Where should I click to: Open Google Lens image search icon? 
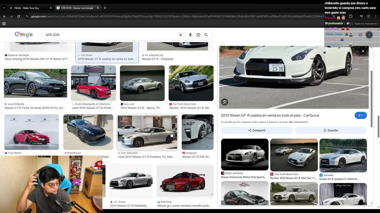click(x=198, y=35)
